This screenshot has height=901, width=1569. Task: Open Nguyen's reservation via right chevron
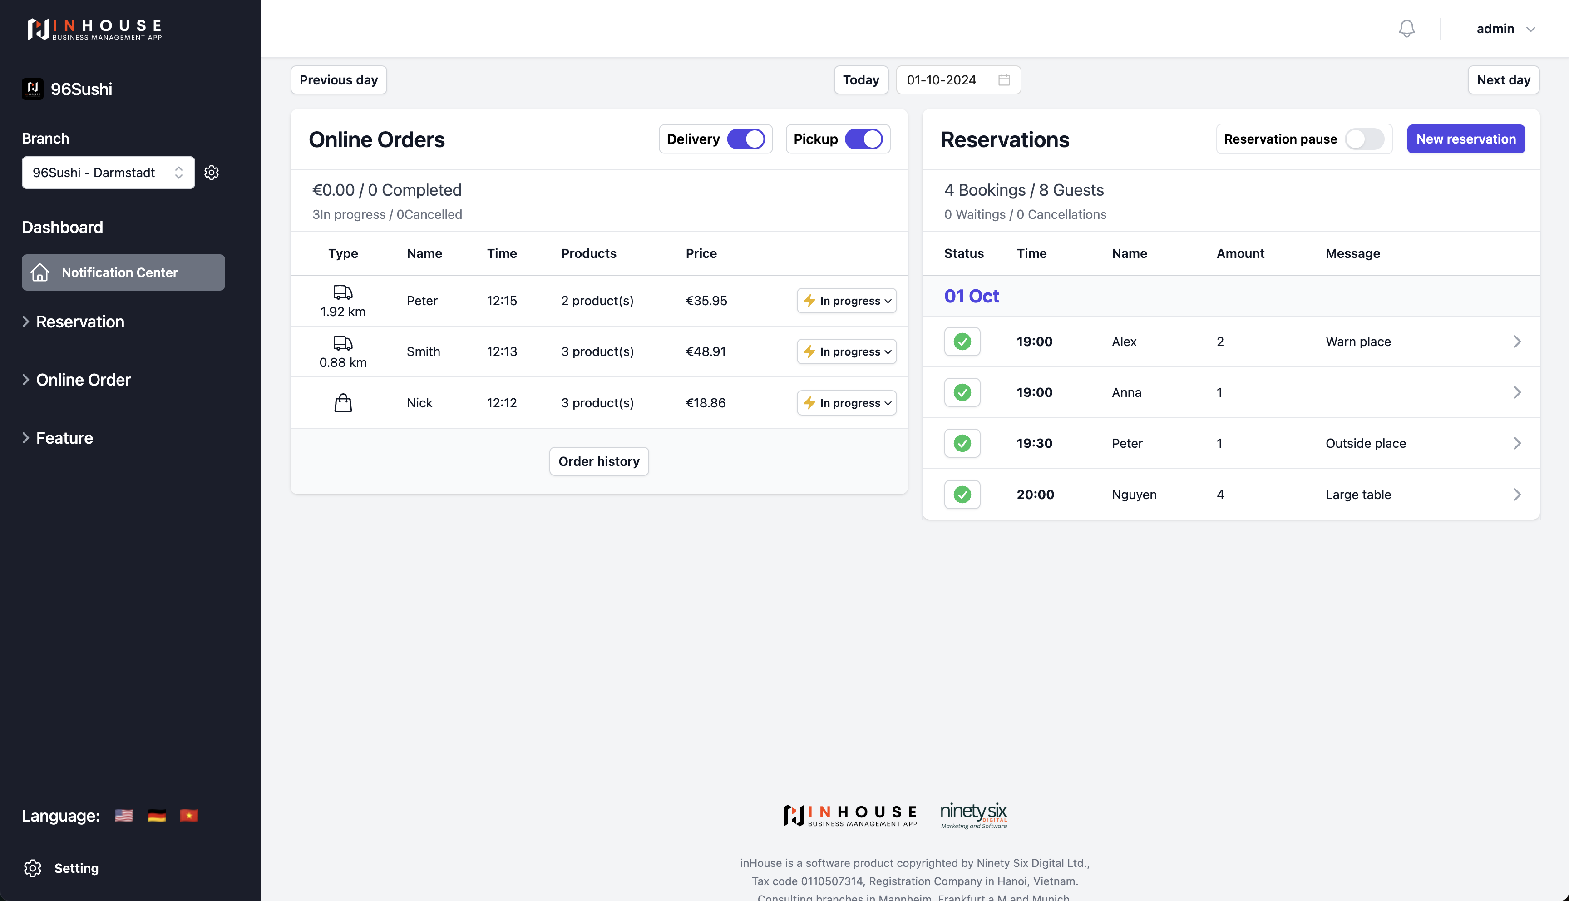point(1517,495)
